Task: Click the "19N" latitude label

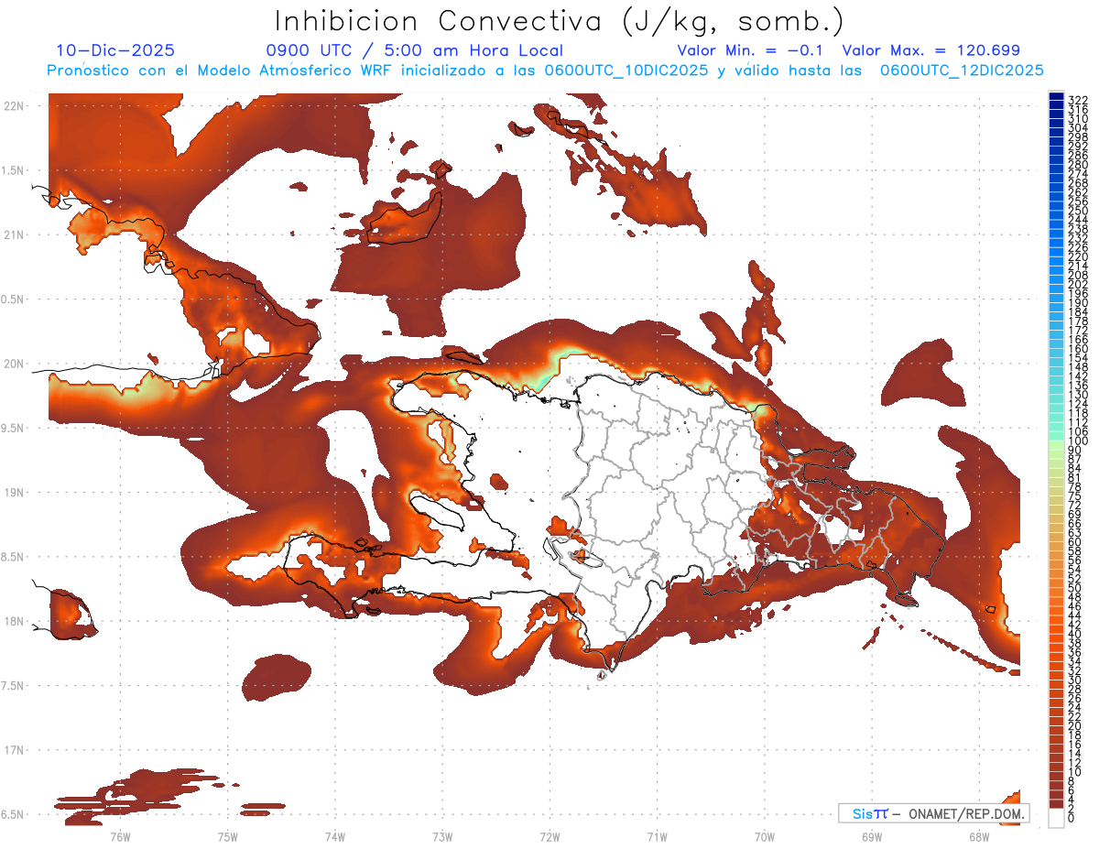Action: coord(13,493)
